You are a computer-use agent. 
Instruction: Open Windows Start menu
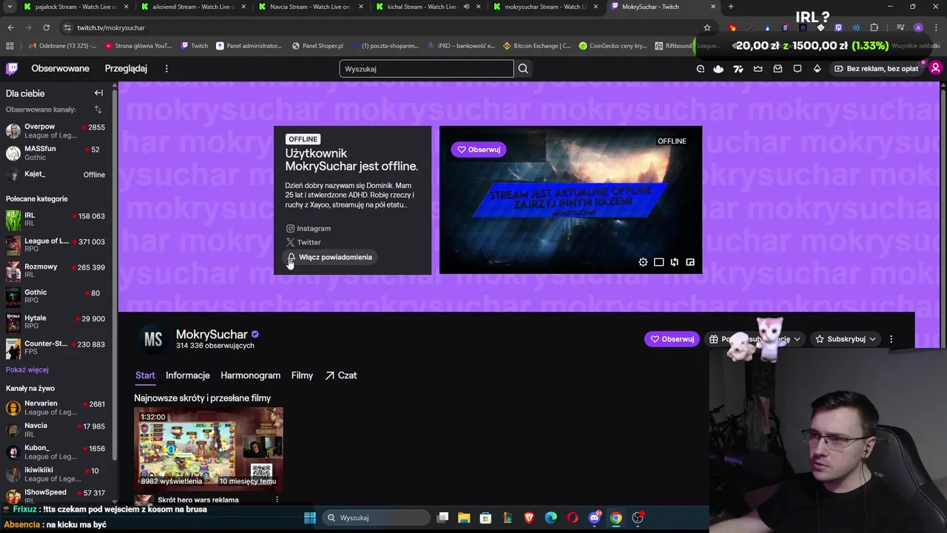(x=310, y=517)
